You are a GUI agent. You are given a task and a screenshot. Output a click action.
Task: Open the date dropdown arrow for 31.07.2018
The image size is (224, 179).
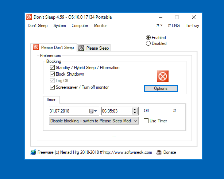coord(96,111)
